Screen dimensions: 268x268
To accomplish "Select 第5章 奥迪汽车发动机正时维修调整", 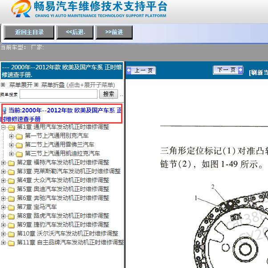I will point(63,189).
